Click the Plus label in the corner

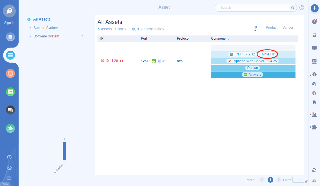[5, 184]
